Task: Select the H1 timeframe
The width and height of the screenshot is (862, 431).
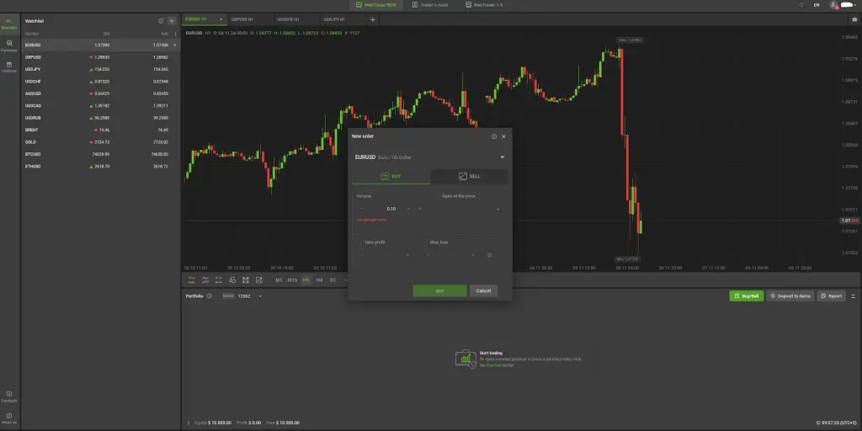Action: (x=306, y=279)
